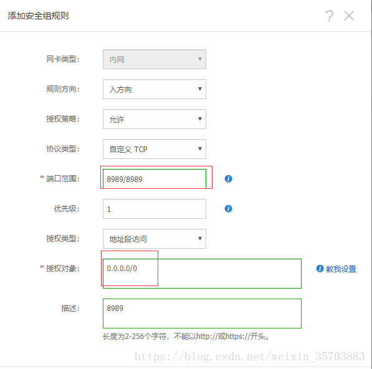
Task: Click the 规则方向 label
Action: 63,89
